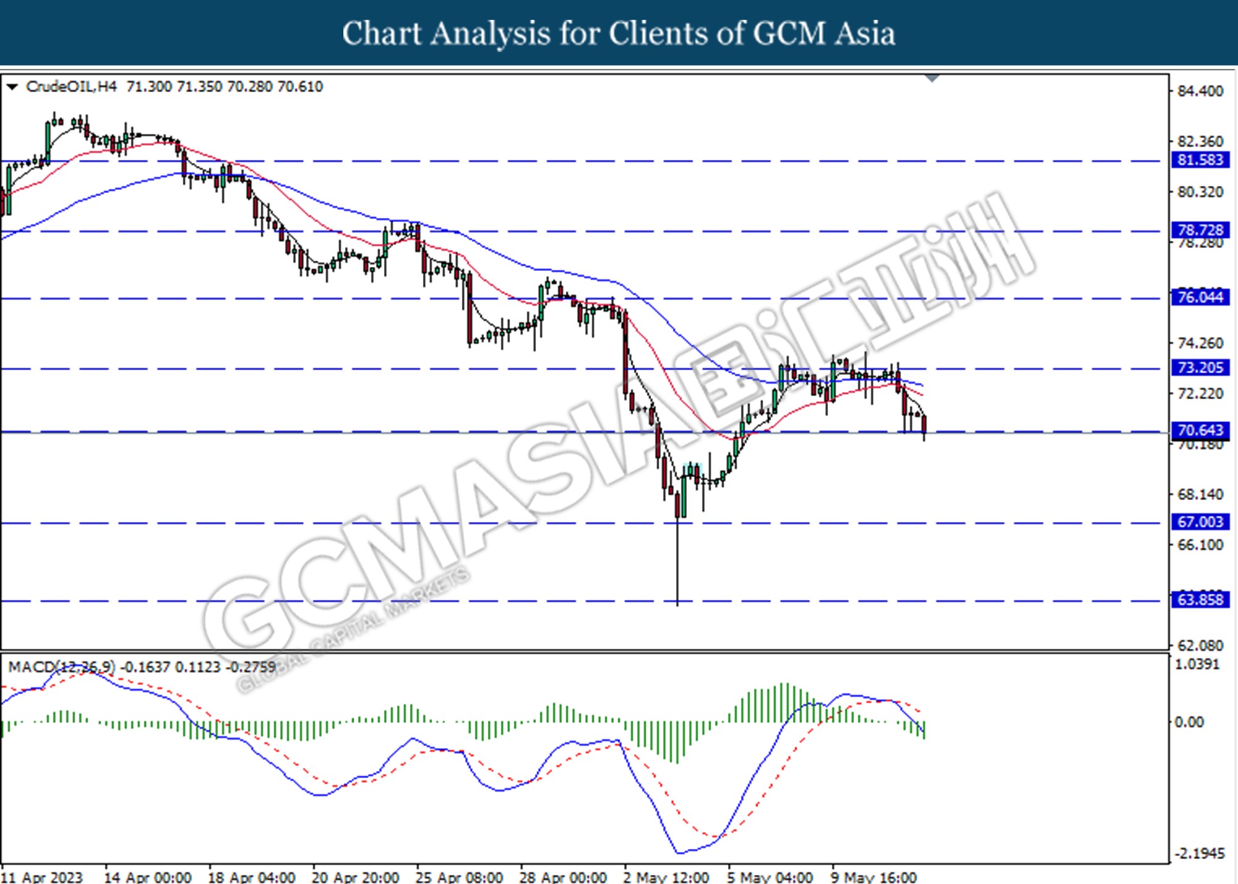This screenshot has width=1238, height=884.
Task: Click the 11 Apr 2023 time label
Action: (x=41, y=877)
